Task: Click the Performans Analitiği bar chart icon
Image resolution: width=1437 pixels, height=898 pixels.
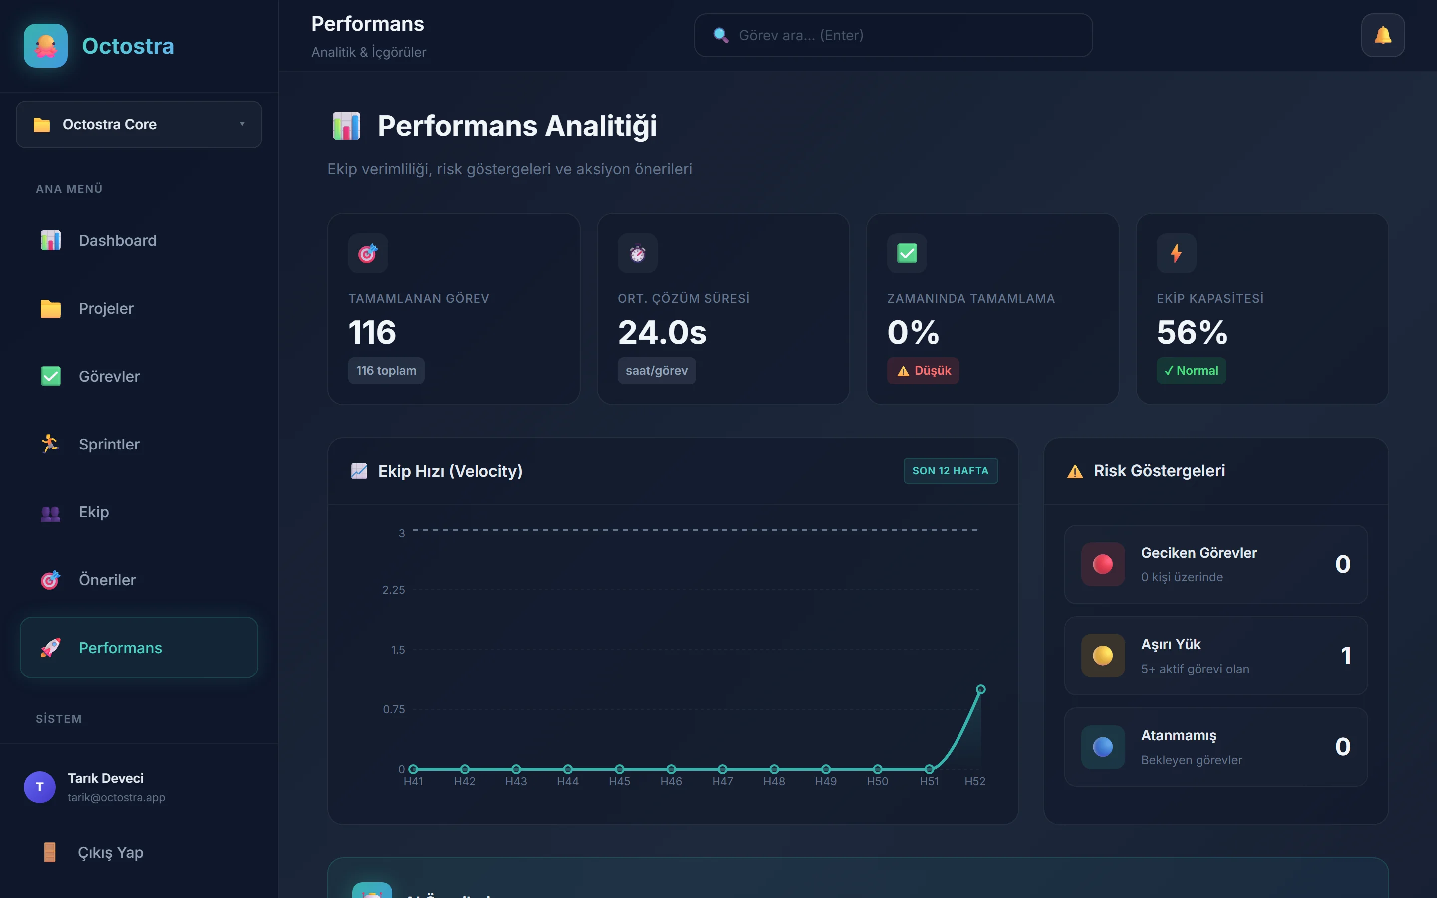Action: tap(346, 126)
